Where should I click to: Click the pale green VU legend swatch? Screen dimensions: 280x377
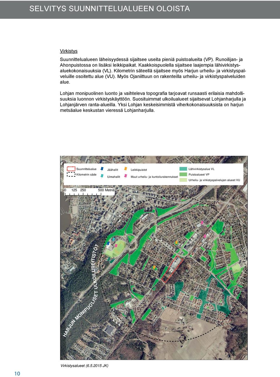(183, 180)
